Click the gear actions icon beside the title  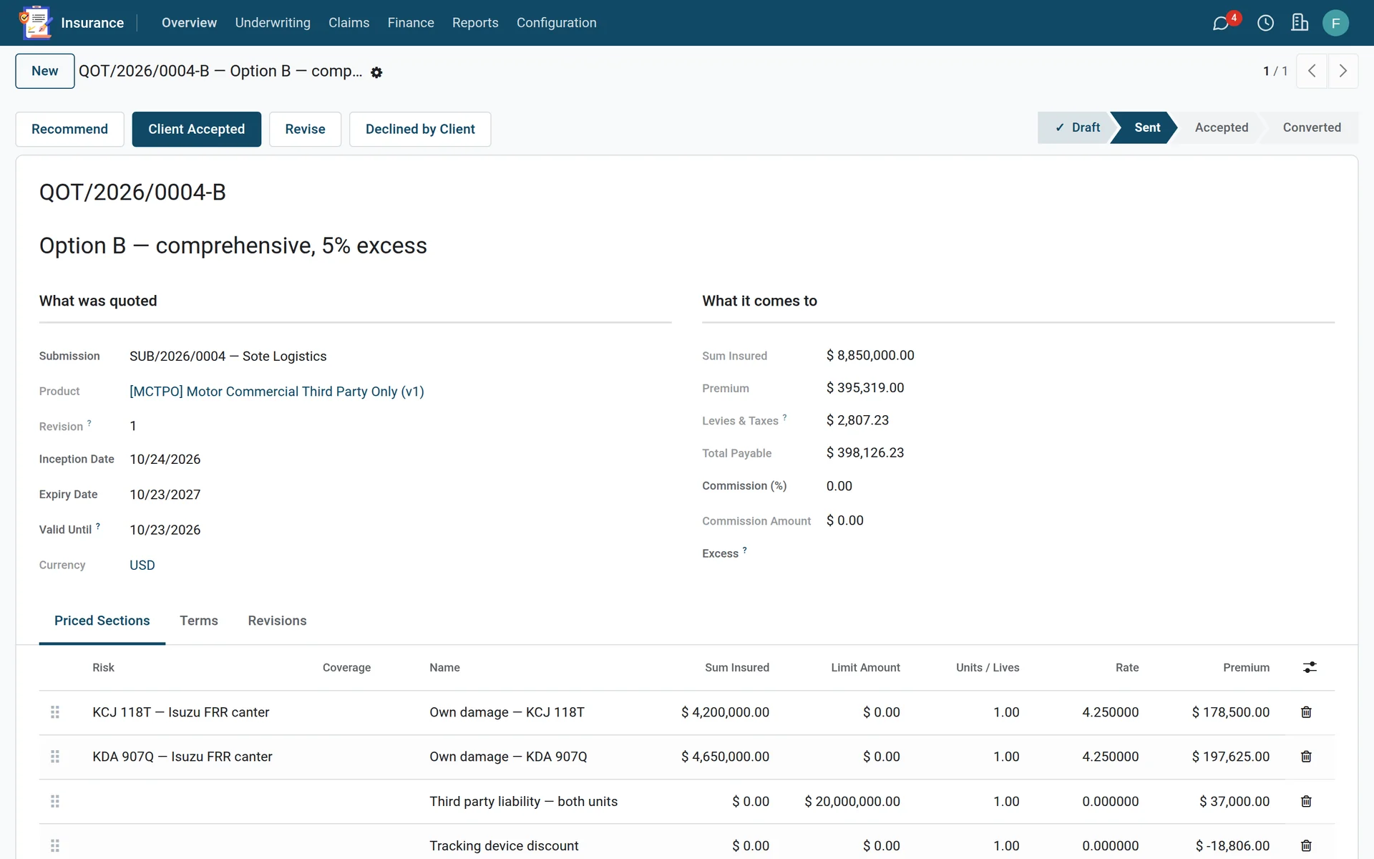click(376, 72)
